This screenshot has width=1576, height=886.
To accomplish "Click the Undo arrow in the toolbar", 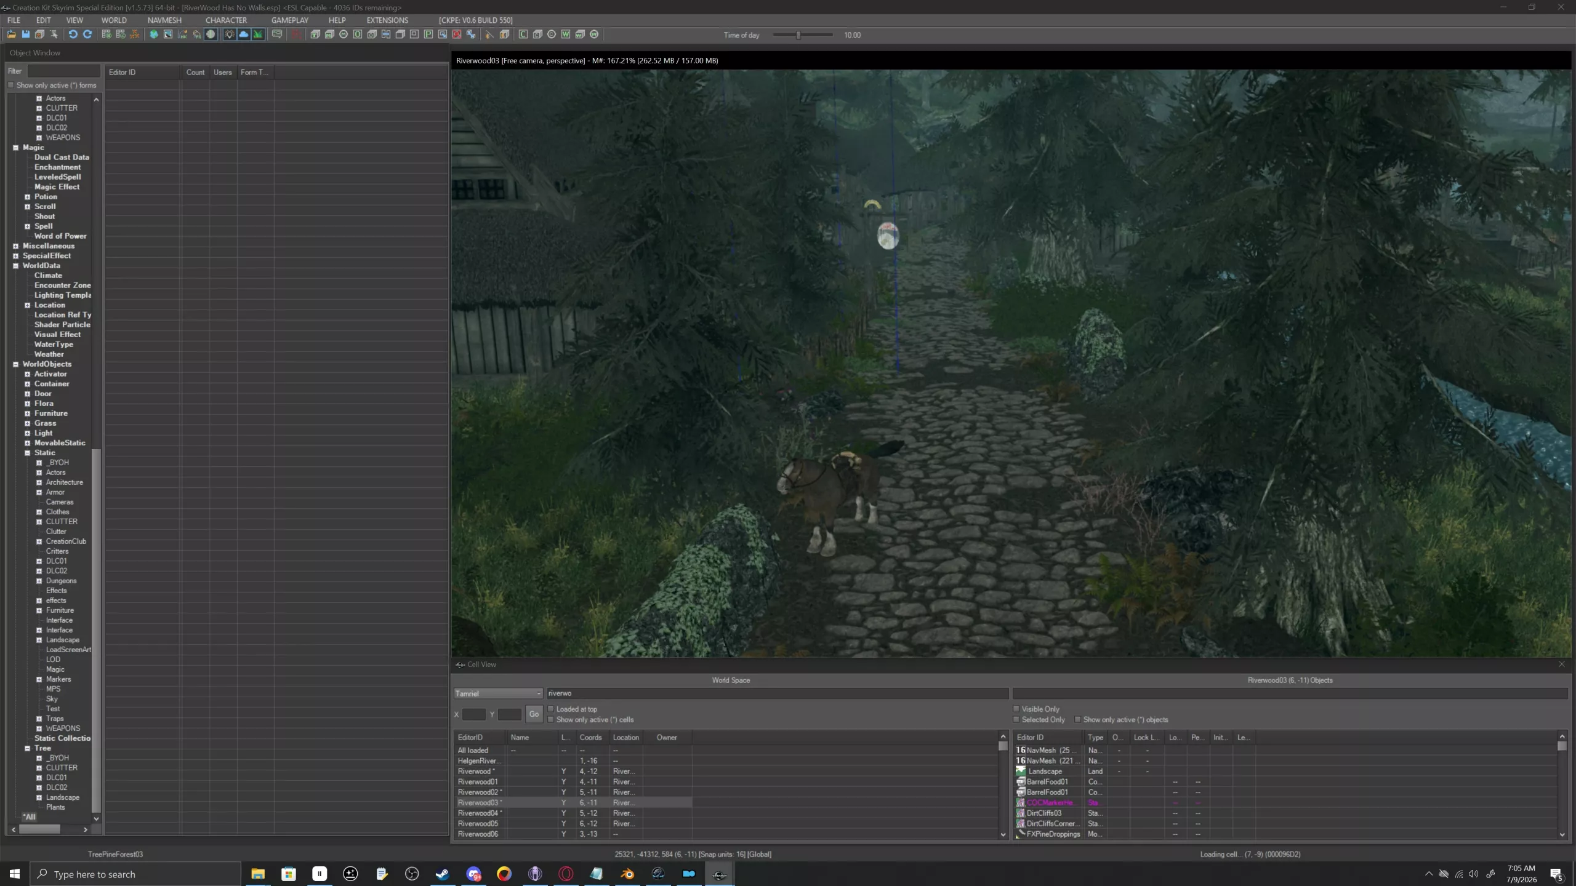I will point(73,34).
